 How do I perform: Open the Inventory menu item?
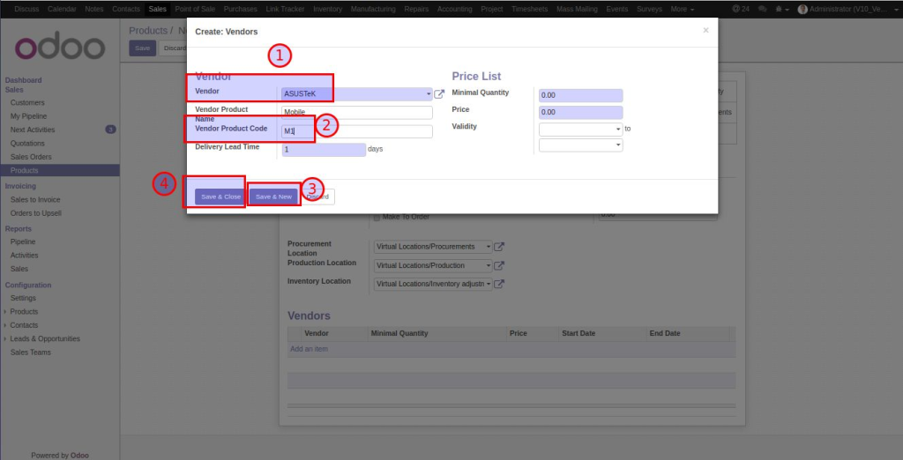(x=327, y=9)
